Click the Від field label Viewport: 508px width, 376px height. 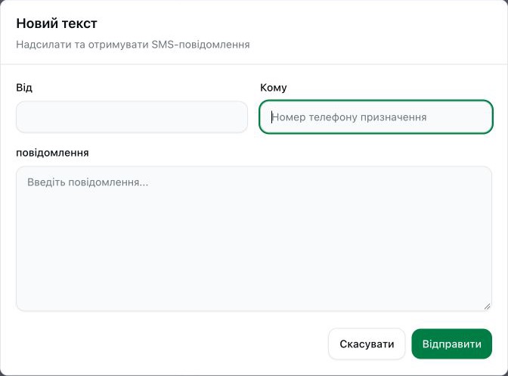[x=24, y=88]
